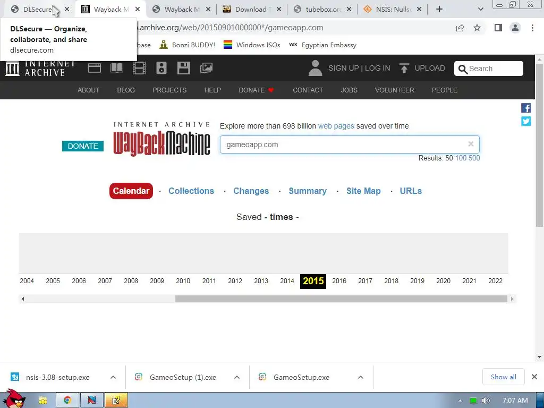Click the magnifier icon in the Search box

[x=463, y=69]
